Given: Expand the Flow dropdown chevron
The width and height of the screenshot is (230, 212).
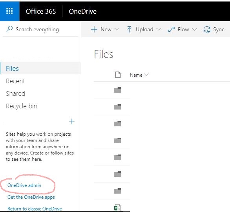Looking at the screenshot, I should point(194,29).
